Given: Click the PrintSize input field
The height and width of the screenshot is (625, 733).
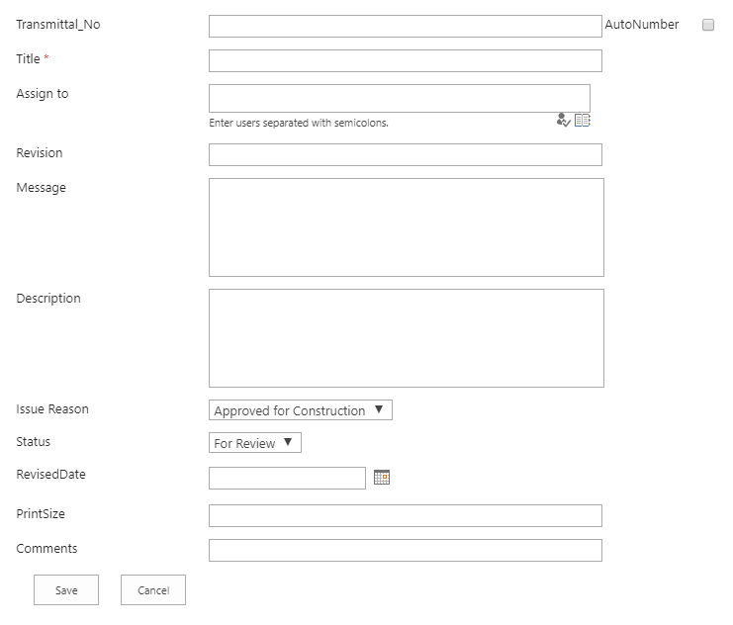Looking at the screenshot, I should 406,515.
